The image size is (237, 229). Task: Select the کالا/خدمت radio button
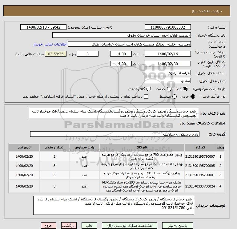coord(149,89)
